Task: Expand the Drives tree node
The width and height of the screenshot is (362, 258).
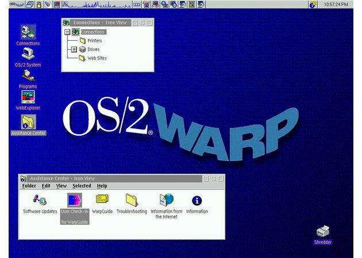Action: tap(74, 49)
